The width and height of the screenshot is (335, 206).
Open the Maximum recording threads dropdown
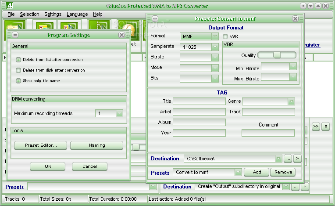[119, 113]
